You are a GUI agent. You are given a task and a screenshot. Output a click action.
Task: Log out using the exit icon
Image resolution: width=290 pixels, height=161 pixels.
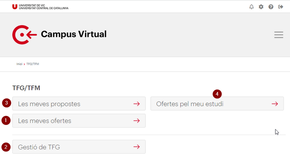pos(281,7)
